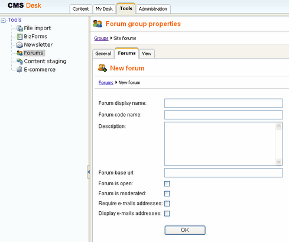Follow the Groups breadcrumb link

(101, 38)
